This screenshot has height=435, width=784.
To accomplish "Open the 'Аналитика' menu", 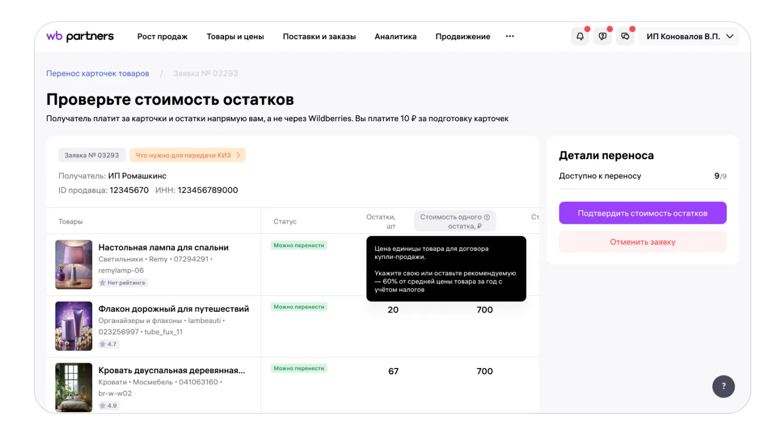I will click(x=395, y=36).
